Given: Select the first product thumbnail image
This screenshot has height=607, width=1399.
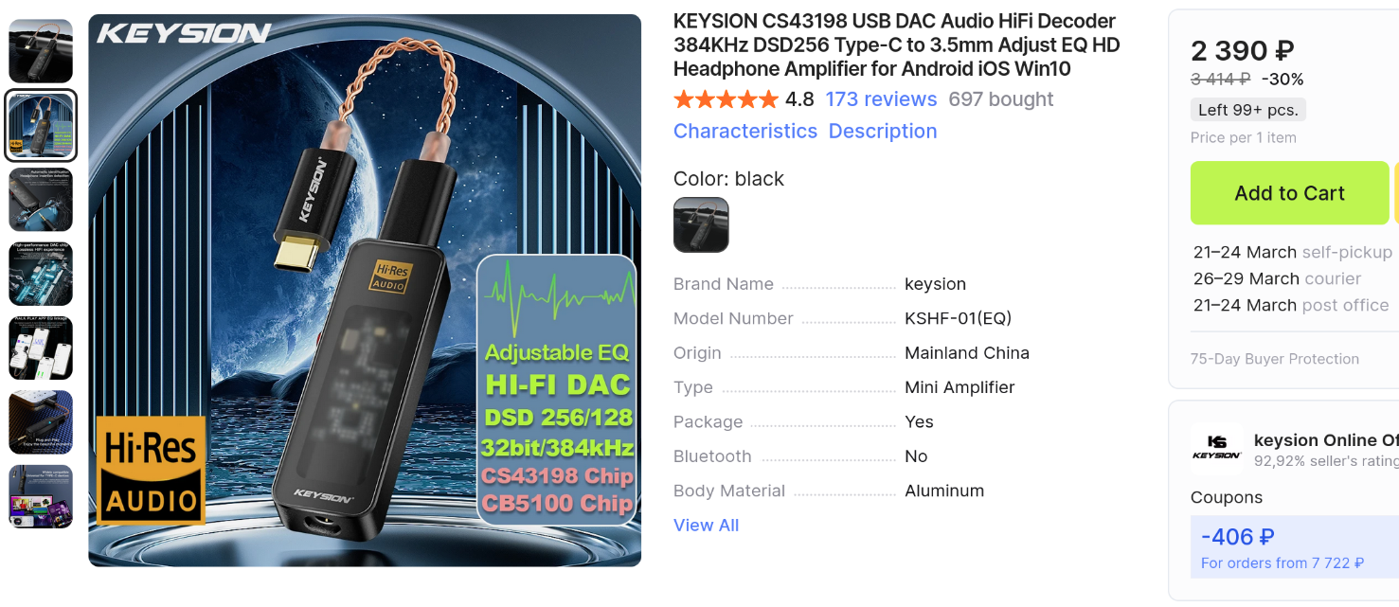Looking at the screenshot, I should click(41, 51).
